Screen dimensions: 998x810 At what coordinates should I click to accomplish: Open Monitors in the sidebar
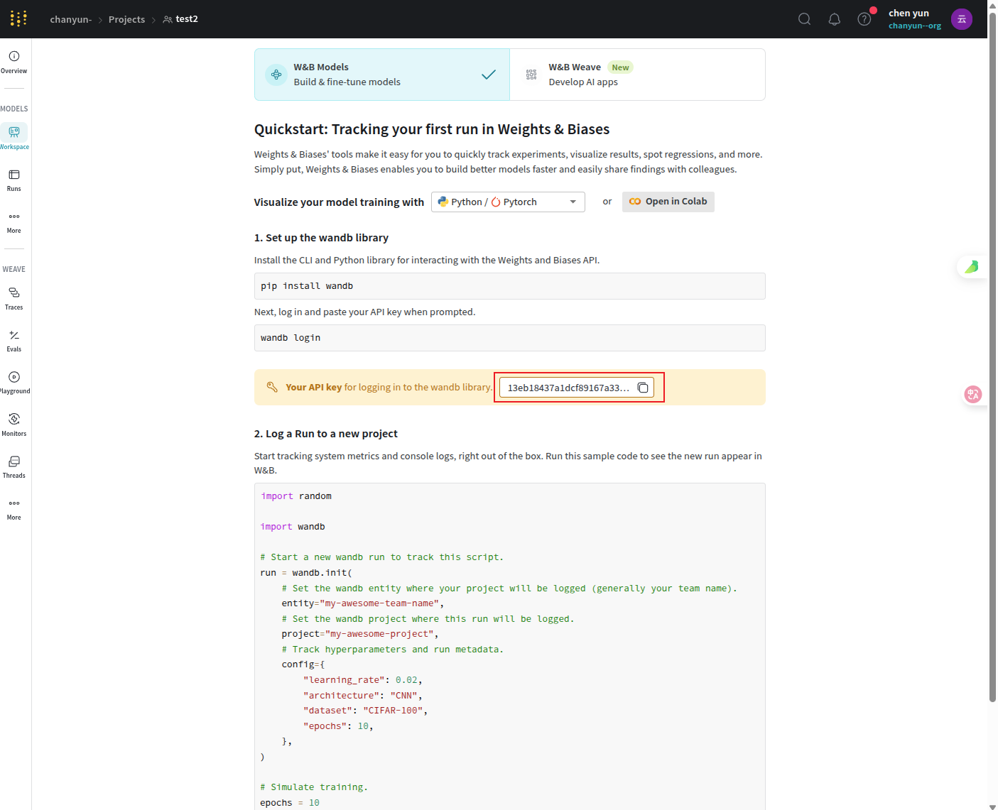[x=14, y=425]
